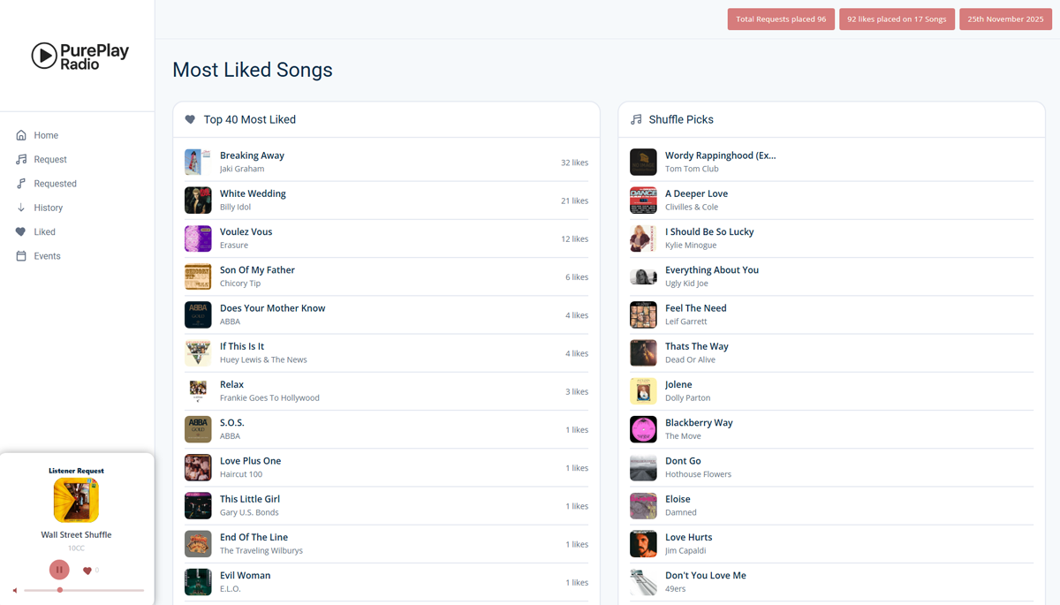Click the Blackberry Way pink album artwork
Viewport: 1060px width, 605px height.
point(643,429)
